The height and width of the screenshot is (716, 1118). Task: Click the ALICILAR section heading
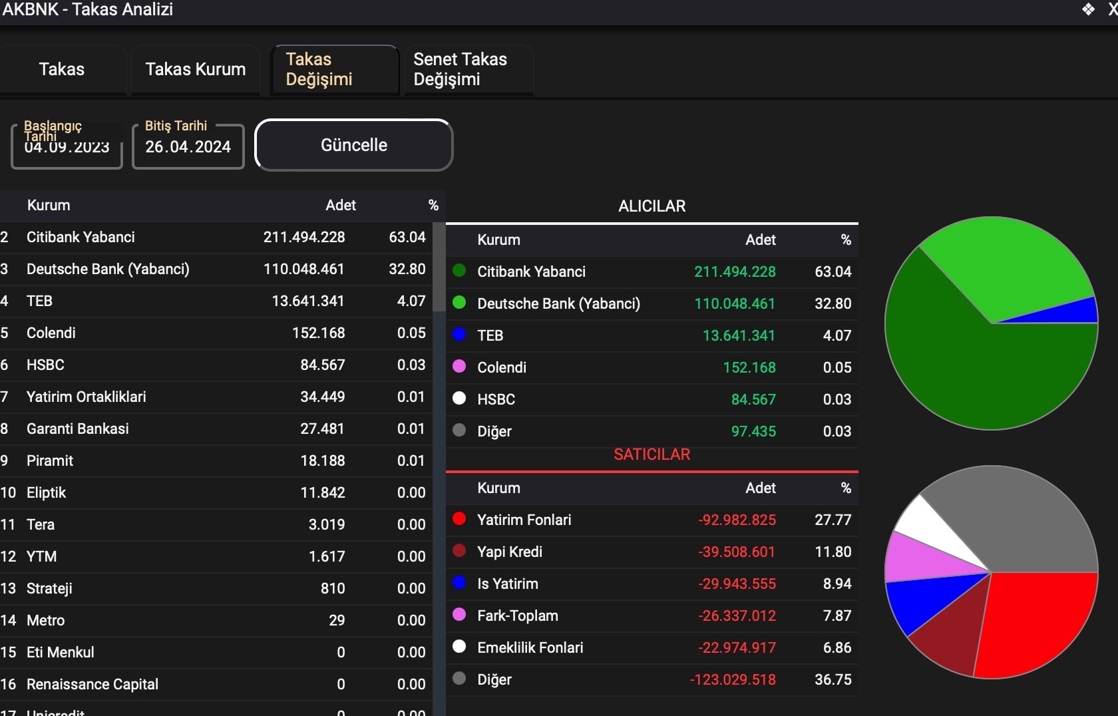[x=652, y=206]
